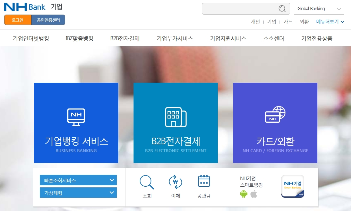
Task: Click the search magnifier icon
Action: [x=282, y=9]
